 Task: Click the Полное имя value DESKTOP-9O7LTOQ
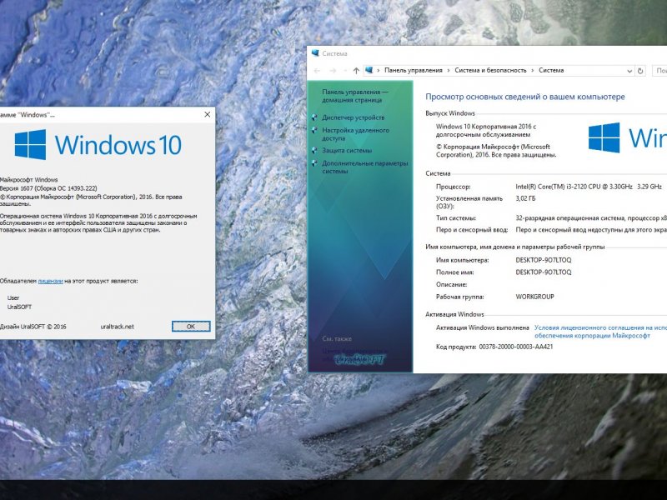tap(544, 272)
